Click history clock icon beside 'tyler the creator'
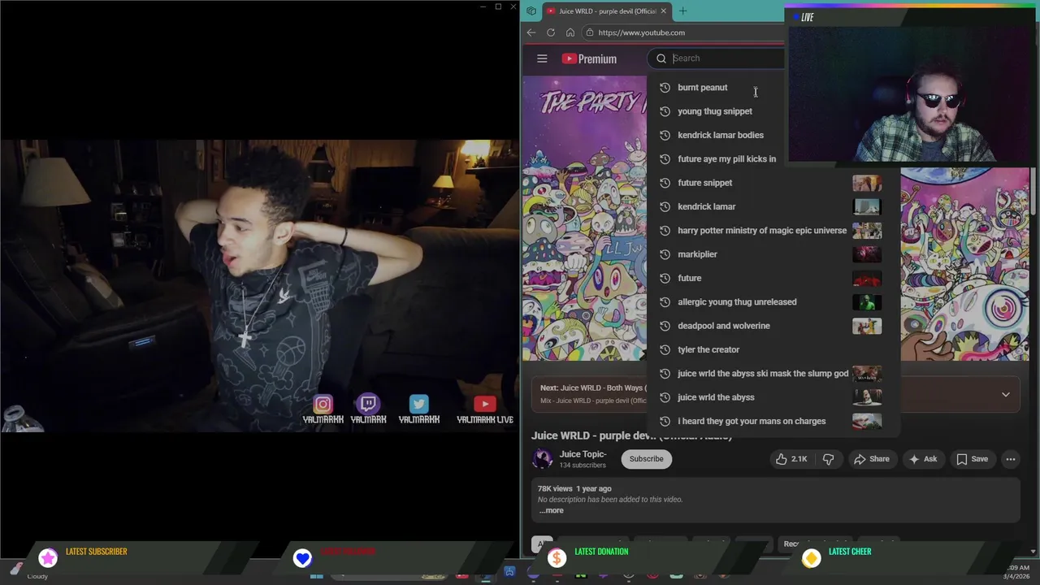1040x585 pixels. pyautogui.click(x=665, y=349)
